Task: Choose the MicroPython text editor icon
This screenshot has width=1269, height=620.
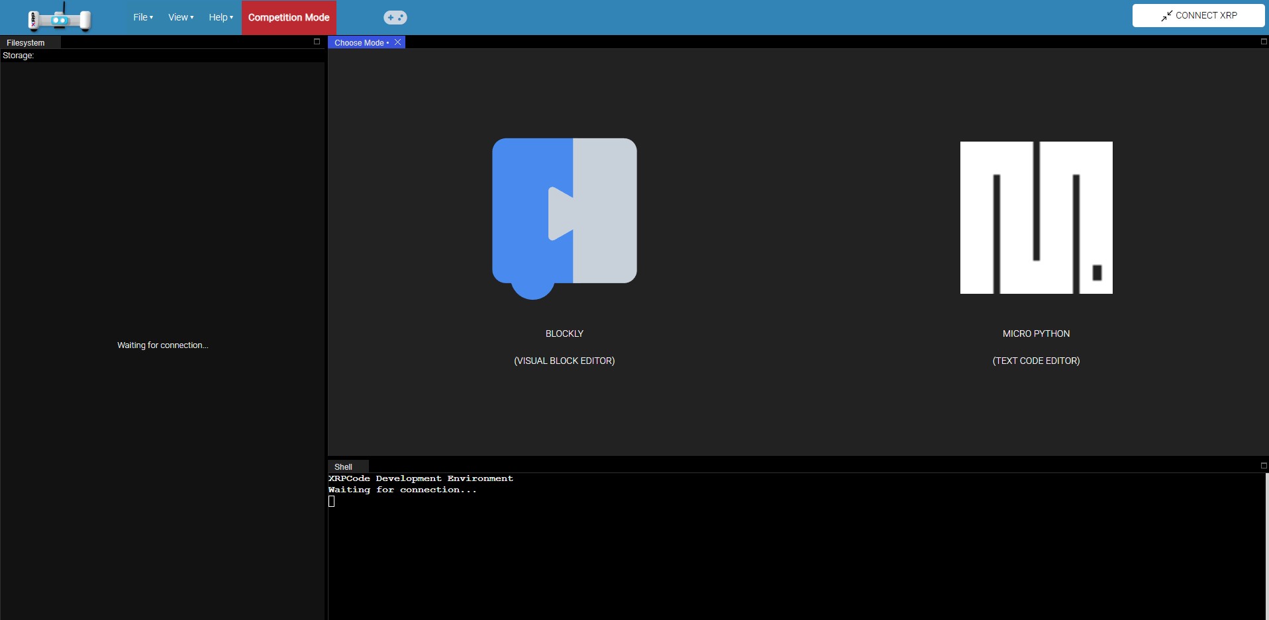Action: [x=1037, y=218]
